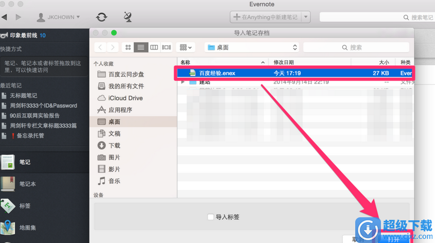Open note 周剑轩专栏文章标题3333篇
The width and height of the screenshot is (435, 243).
tap(43, 126)
